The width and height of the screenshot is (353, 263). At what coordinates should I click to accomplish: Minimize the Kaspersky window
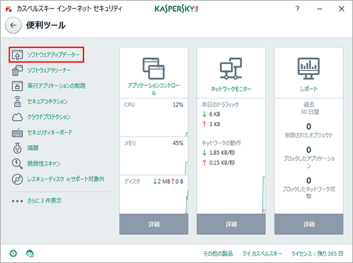click(319, 9)
